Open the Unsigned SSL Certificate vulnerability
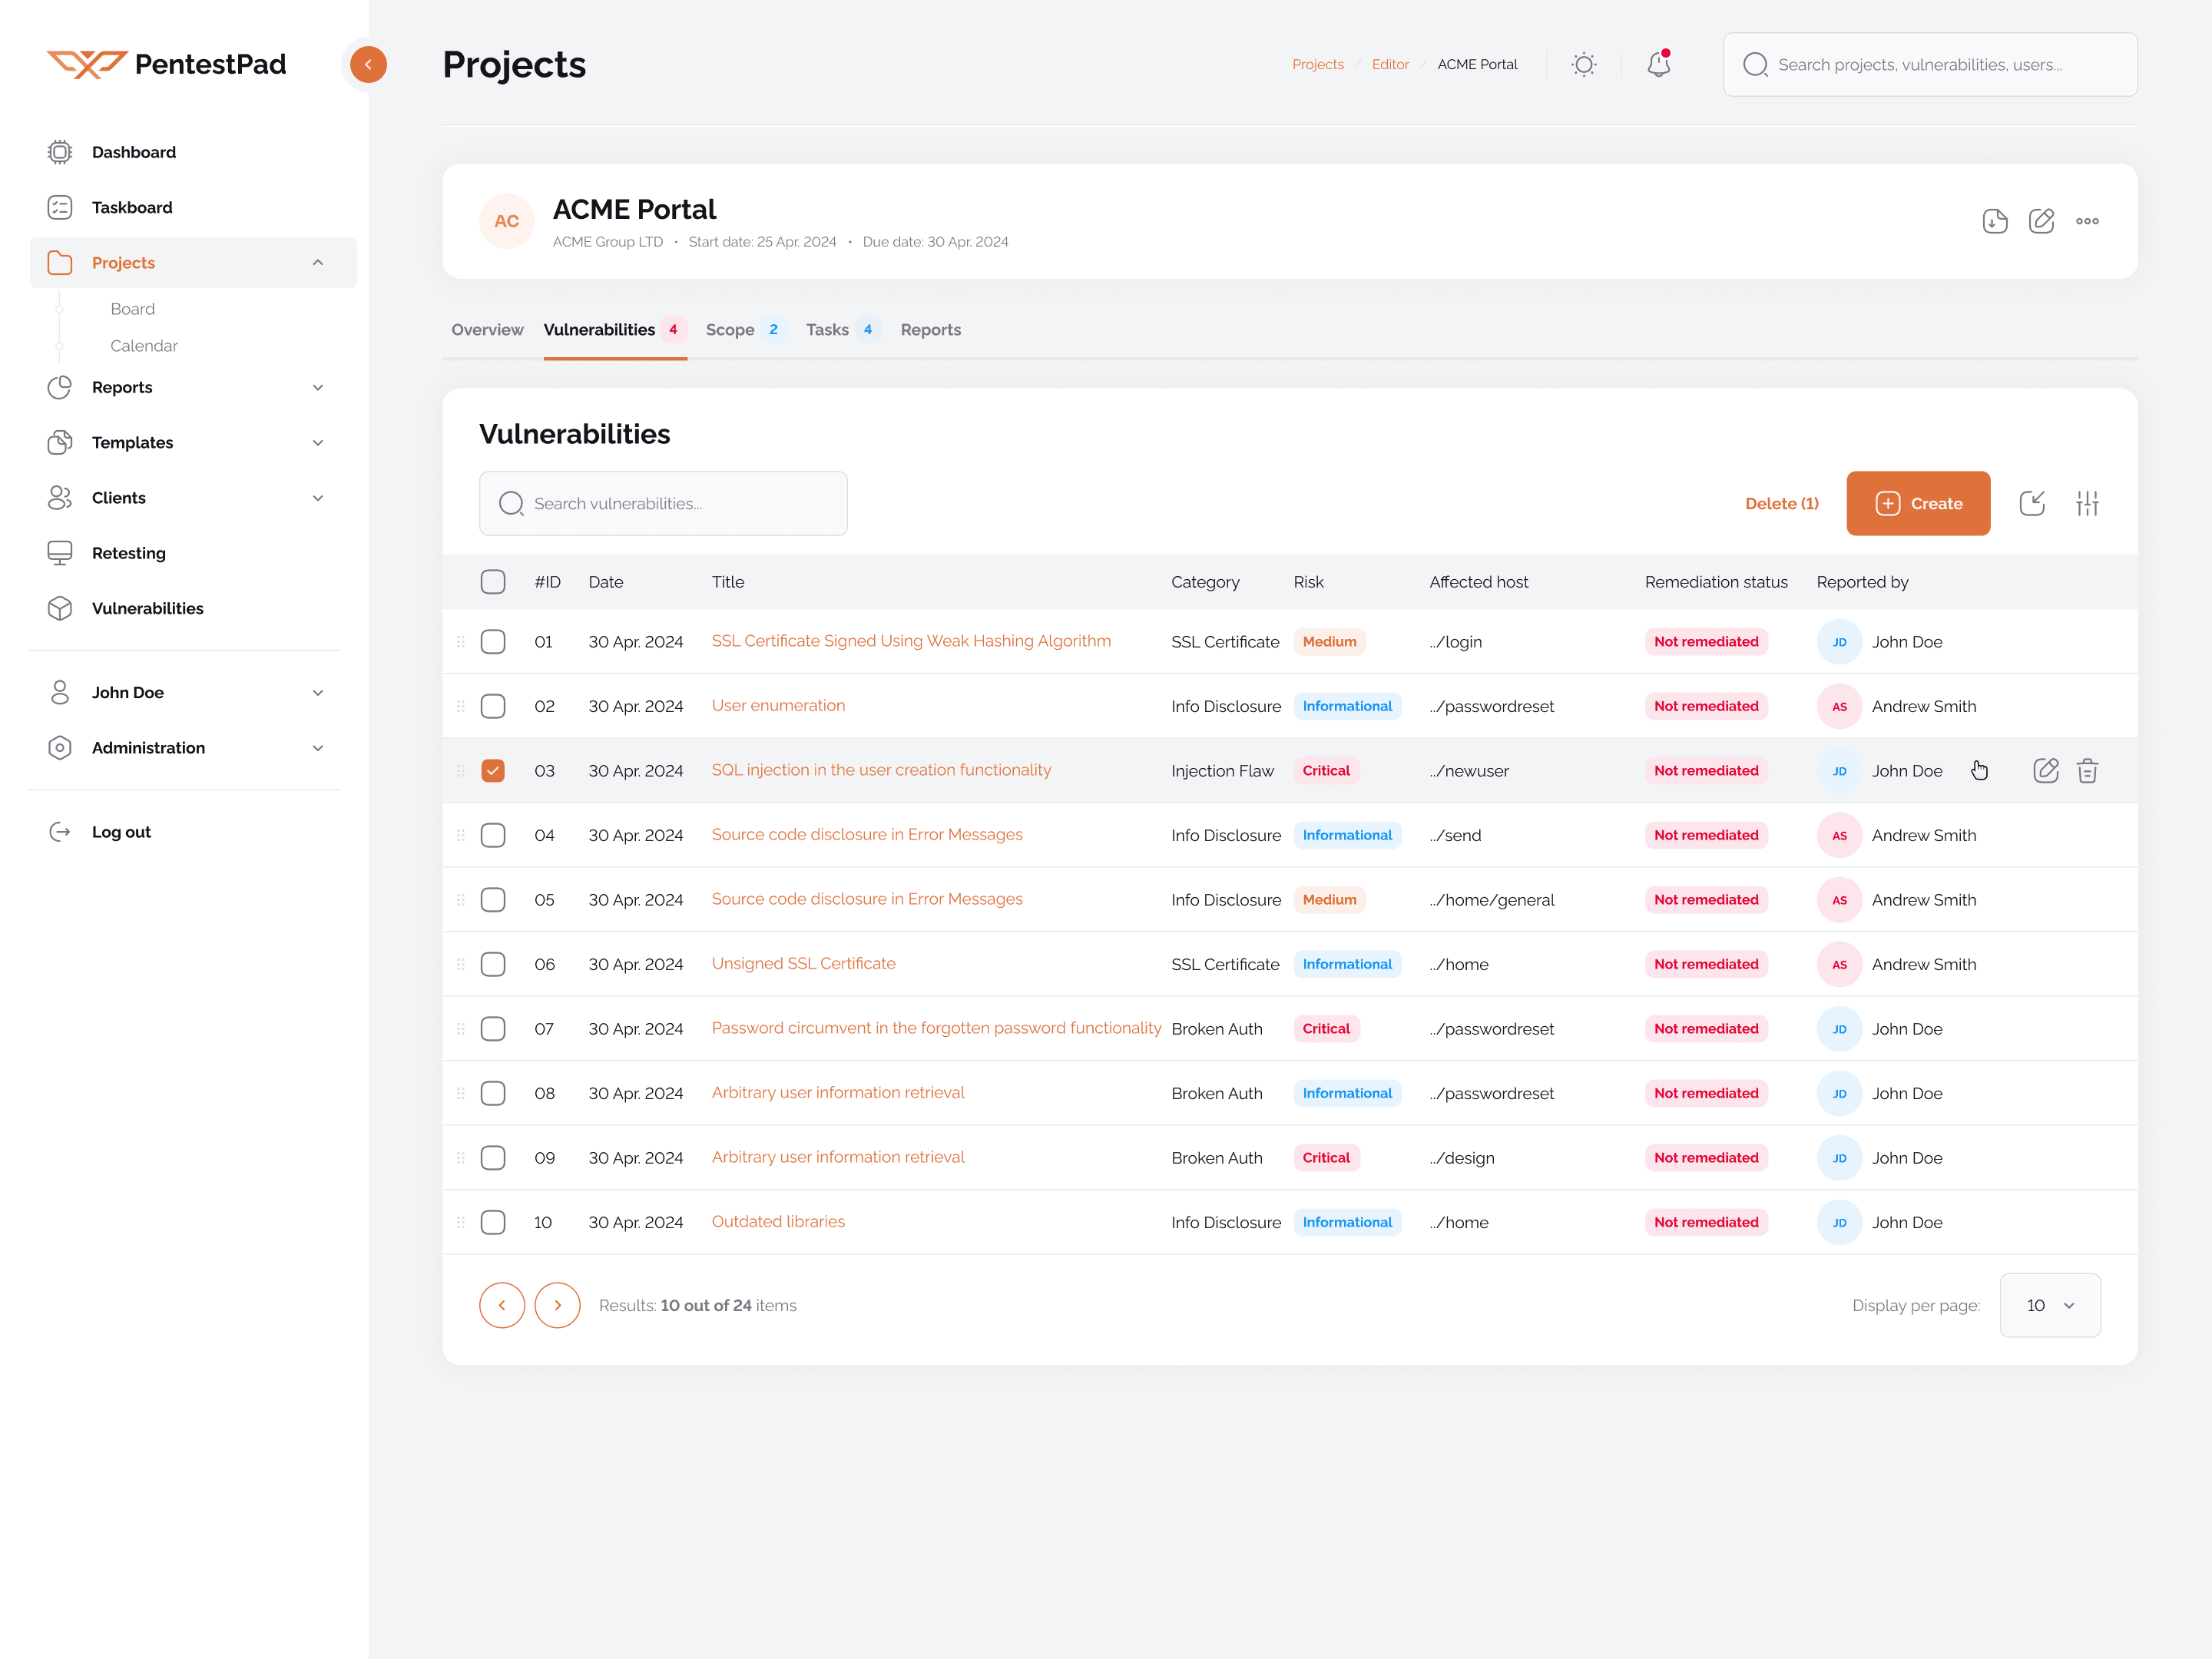This screenshot has height=1659, width=2212. [x=803, y=963]
